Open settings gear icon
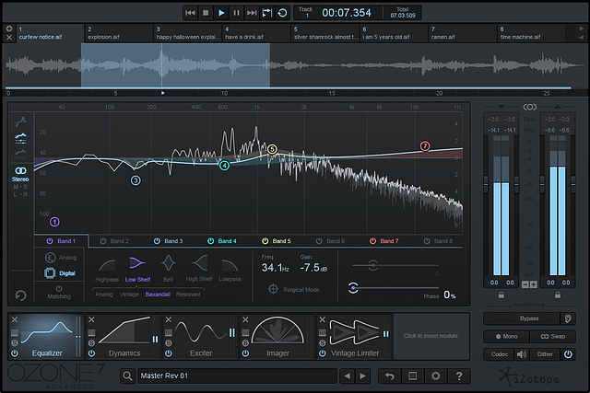This screenshot has width=590, height=393. 435,376
